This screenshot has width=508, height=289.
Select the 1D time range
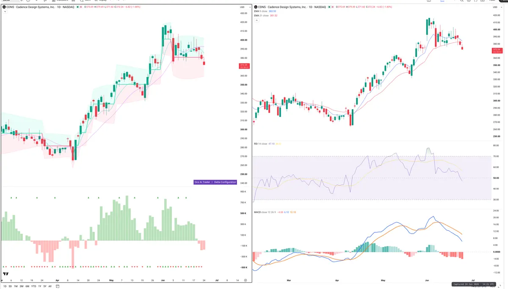click(5, 286)
